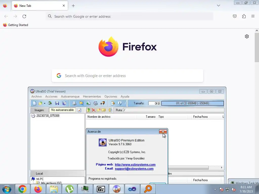Image resolution: width=259 pixels, height=194 pixels.
Task: Select the 20230730_075308 disc tree item
Action: click(x=48, y=116)
